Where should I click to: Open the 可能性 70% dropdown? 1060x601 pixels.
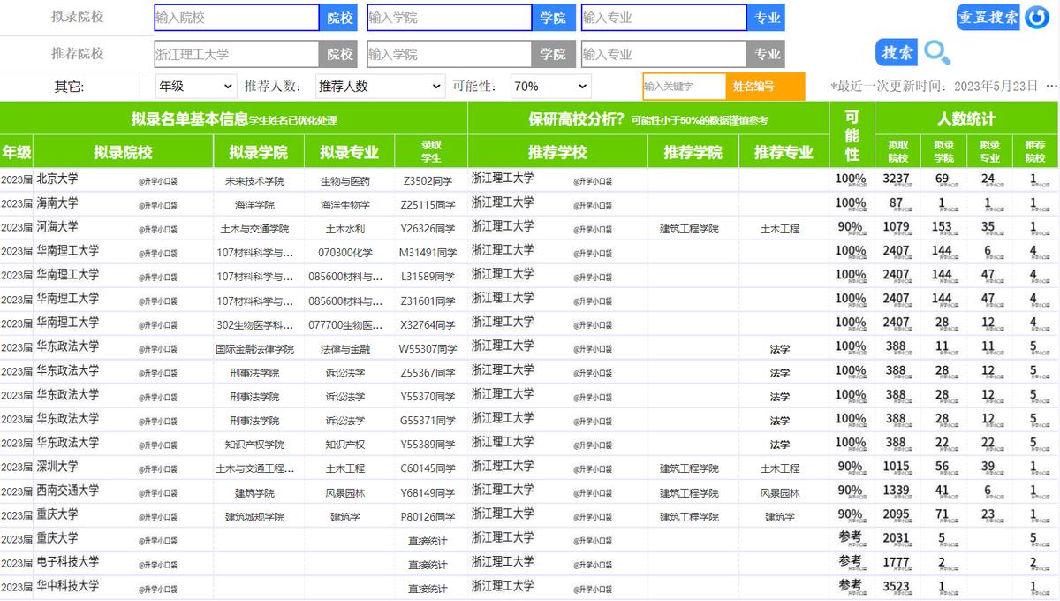point(550,85)
